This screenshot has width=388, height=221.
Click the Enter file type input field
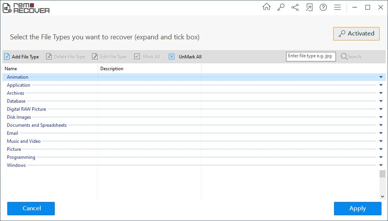coord(311,56)
